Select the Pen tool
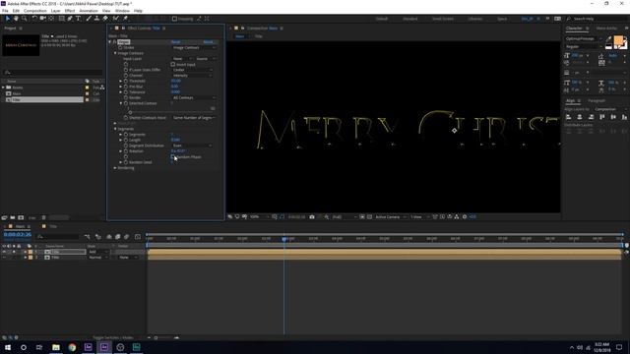The image size is (630, 354). 70,19
